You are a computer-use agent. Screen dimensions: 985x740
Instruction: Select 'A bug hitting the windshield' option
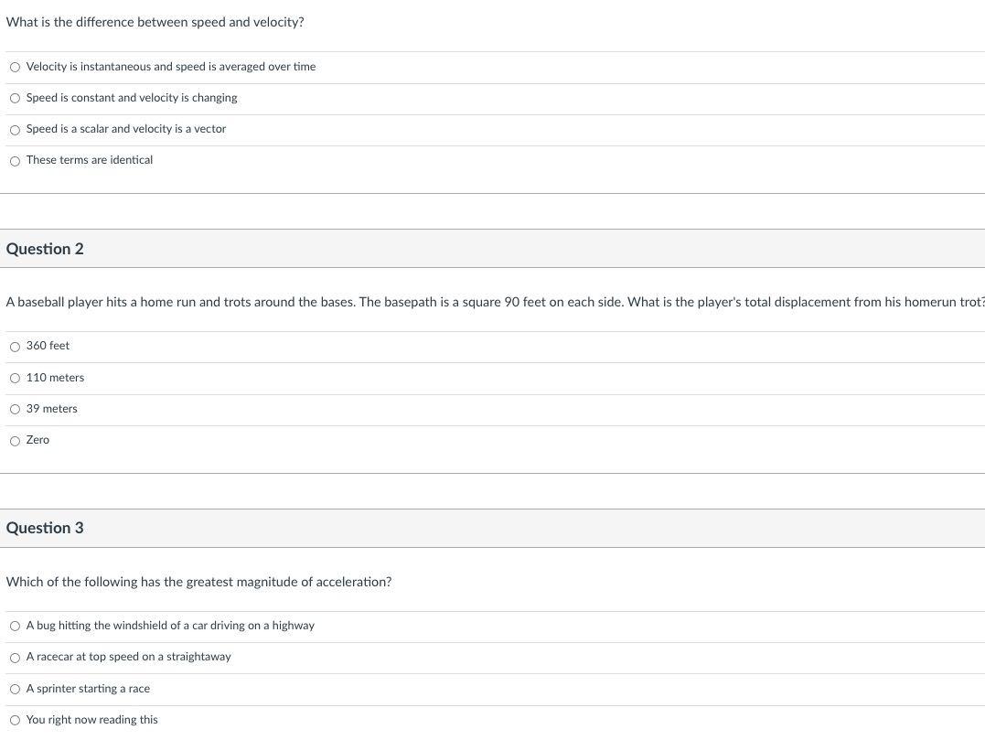[15, 627]
